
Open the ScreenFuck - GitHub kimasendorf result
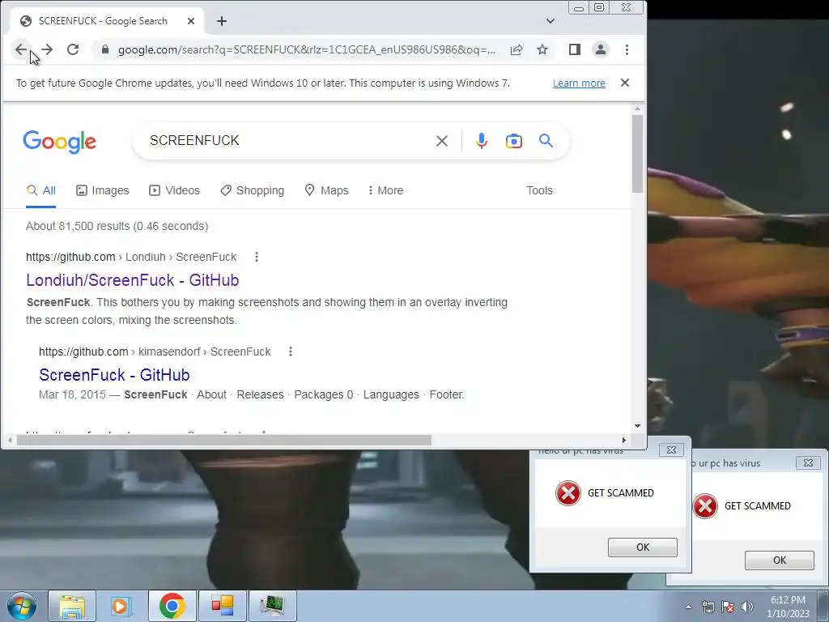click(x=114, y=375)
